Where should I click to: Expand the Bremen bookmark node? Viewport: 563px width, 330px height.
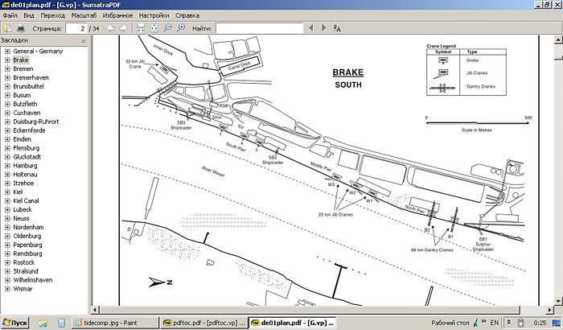7,69
